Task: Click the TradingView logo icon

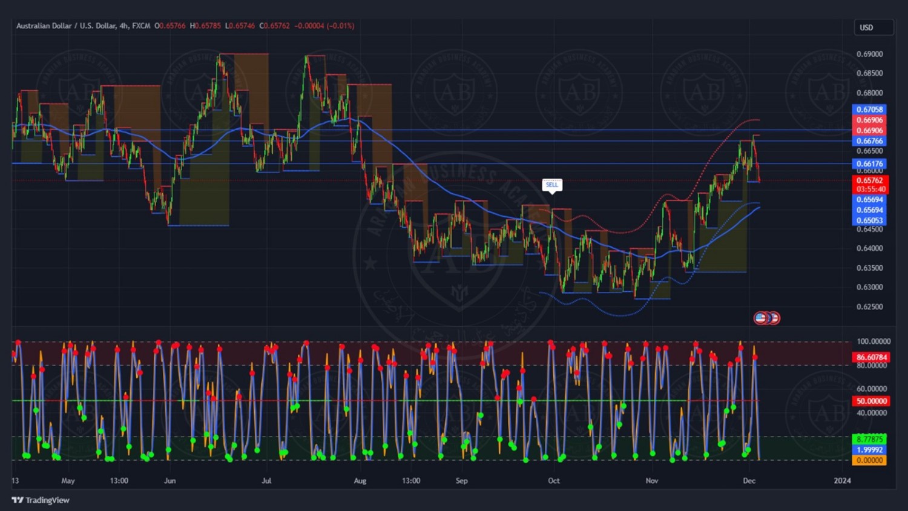Action: point(18,500)
